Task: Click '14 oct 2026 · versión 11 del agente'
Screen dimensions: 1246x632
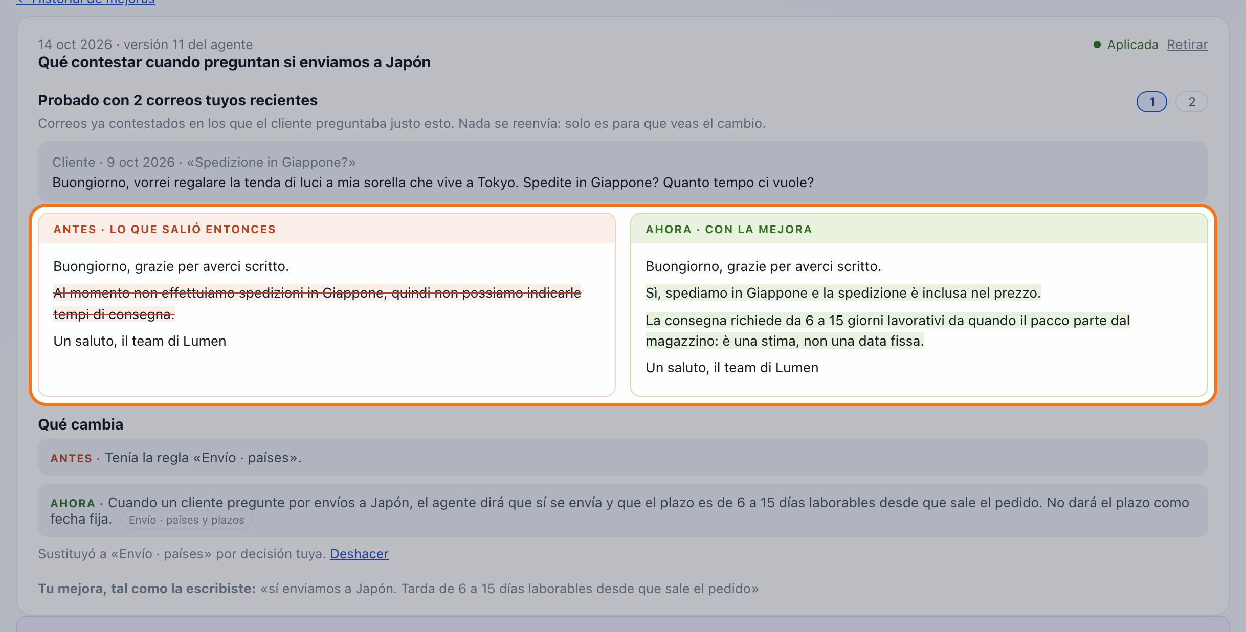Action: point(145,44)
